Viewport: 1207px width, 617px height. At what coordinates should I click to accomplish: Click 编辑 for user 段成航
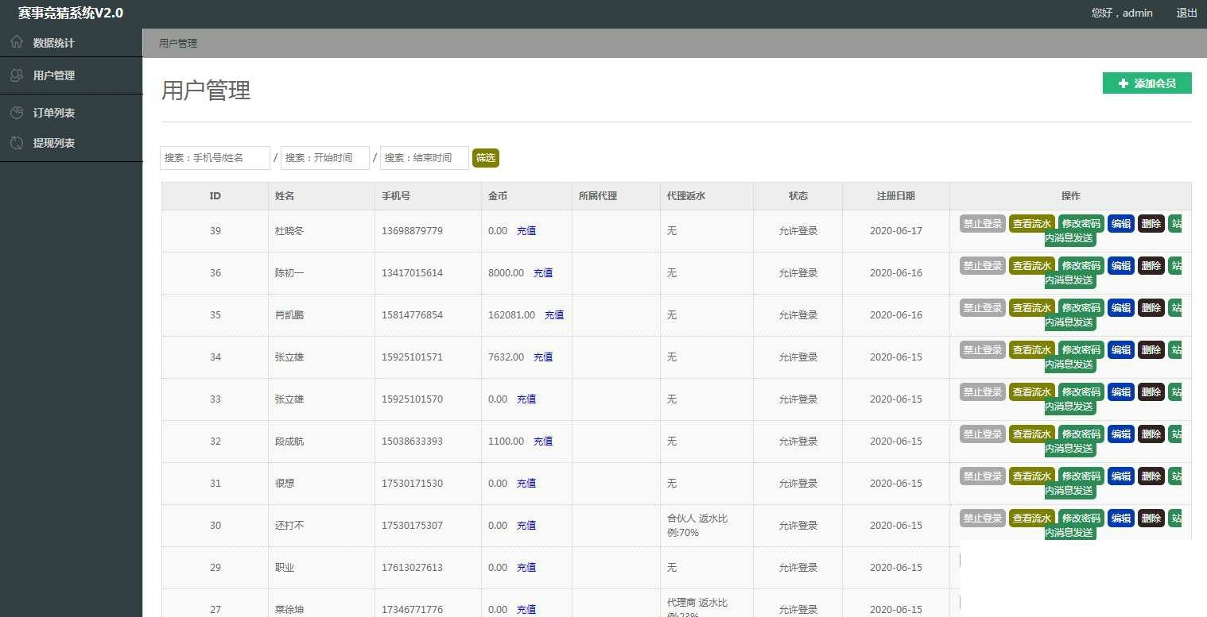pos(1120,434)
